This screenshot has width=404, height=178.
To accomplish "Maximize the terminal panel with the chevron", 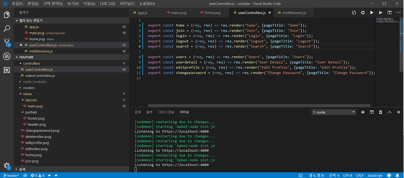I will coord(389,112).
